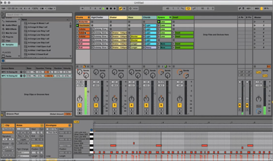Toggle the KEY map mode switch
The image size is (273, 161).
pos(248,8)
